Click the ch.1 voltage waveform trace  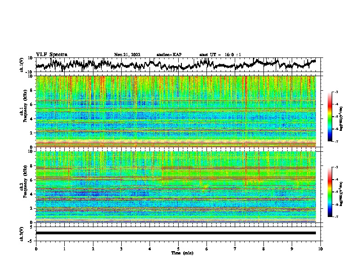pyautogui.click(x=175, y=65)
